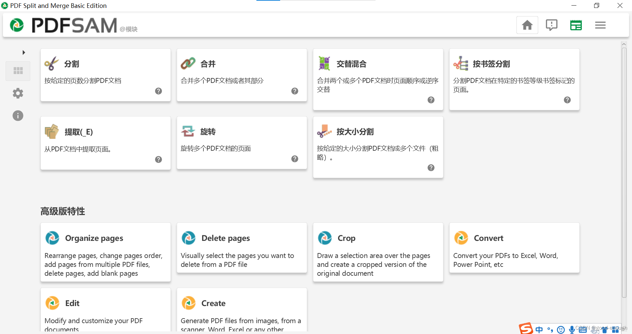Open the 按大小分割 module title
This screenshot has width=632, height=334.
pos(355,132)
